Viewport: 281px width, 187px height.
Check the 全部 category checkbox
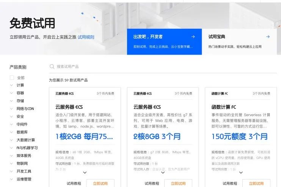(12, 78)
